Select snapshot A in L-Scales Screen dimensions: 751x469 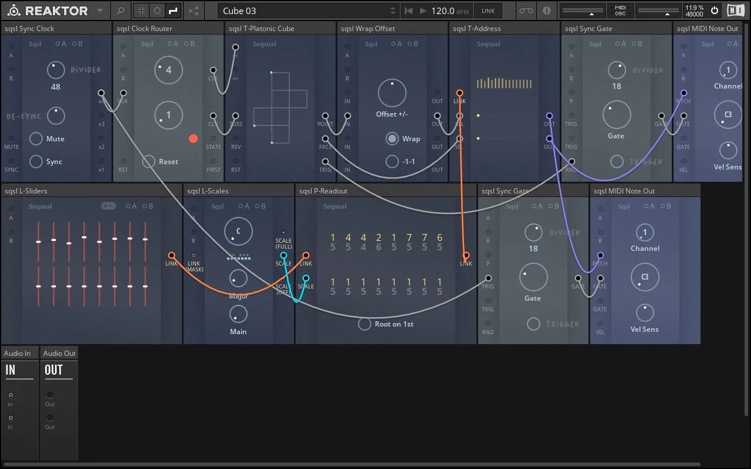point(243,206)
